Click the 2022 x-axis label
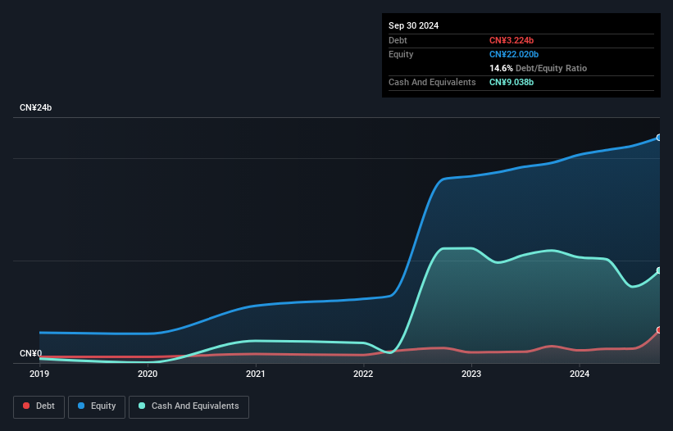The image size is (673, 431). [363, 374]
